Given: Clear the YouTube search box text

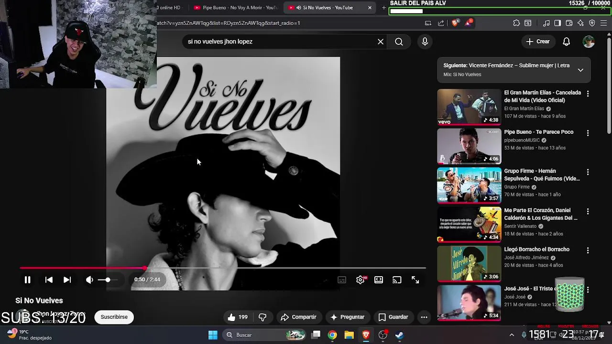Looking at the screenshot, I should [x=381, y=42].
